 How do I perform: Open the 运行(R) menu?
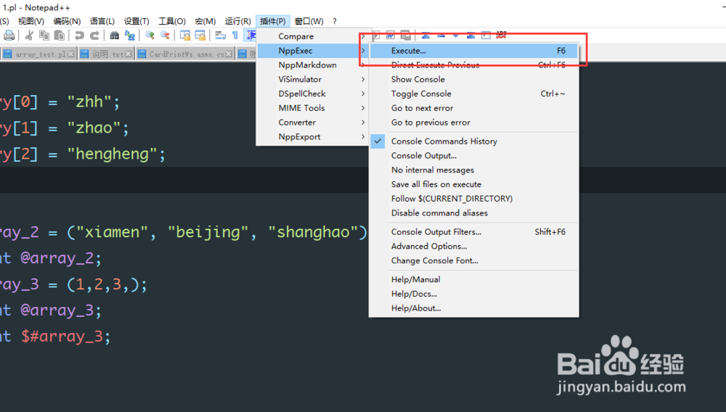237,21
